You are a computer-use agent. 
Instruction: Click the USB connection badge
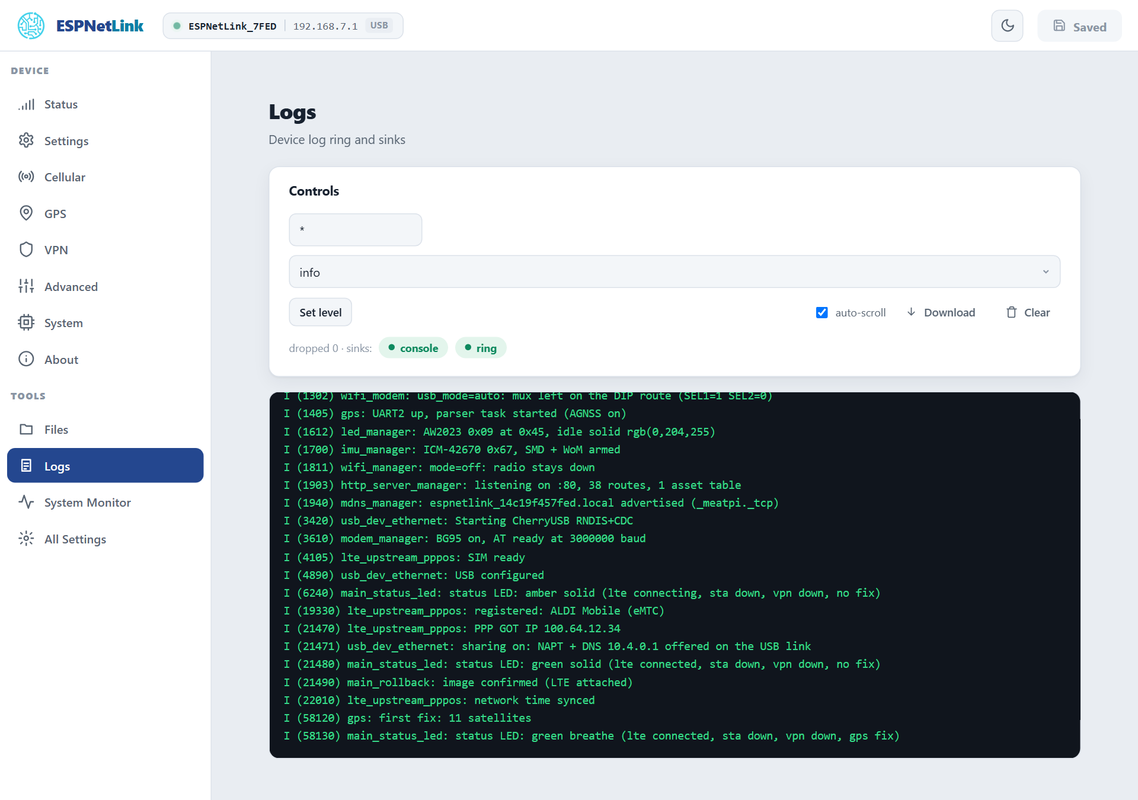point(379,25)
